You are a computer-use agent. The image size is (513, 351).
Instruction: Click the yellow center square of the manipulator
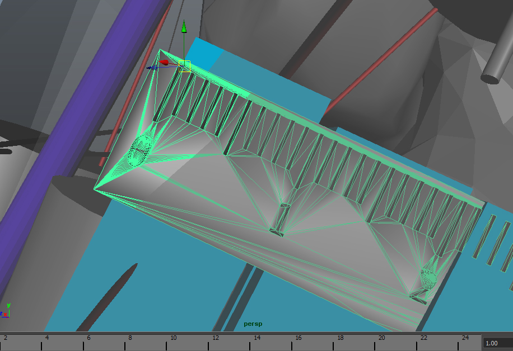pyautogui.click(x=184, y=67)
